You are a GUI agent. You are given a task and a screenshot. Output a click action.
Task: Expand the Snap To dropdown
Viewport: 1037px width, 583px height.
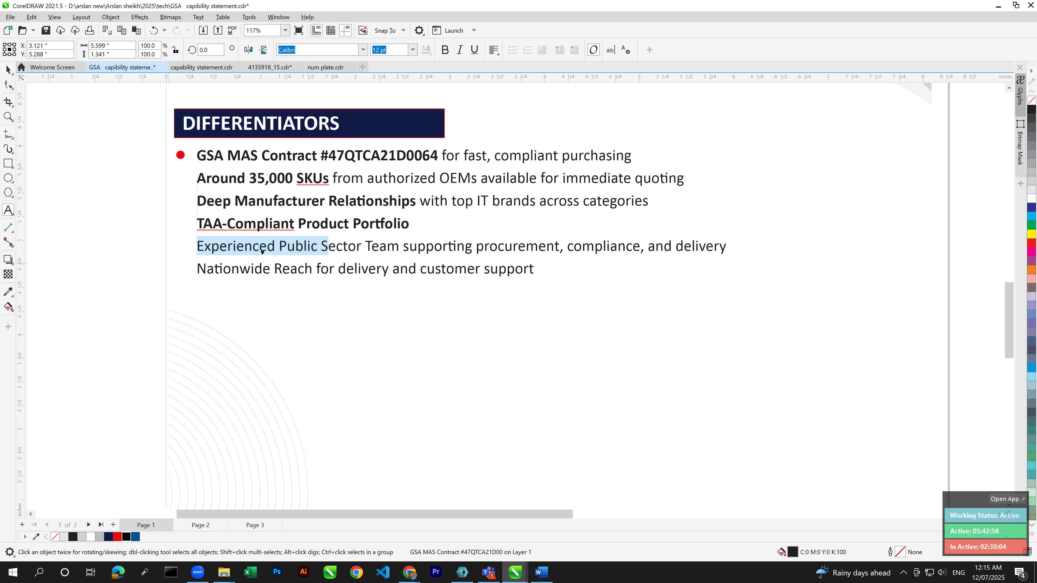pos(403,30)
